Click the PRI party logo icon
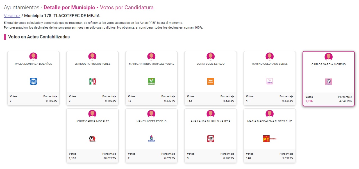 tap(92, 81)
